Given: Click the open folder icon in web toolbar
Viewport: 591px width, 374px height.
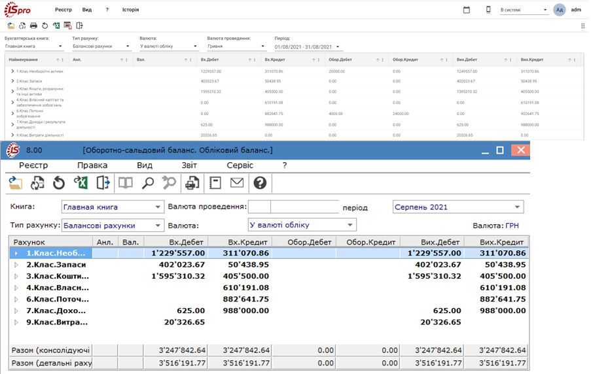Looking at the screenshot, I should [11, 25].
